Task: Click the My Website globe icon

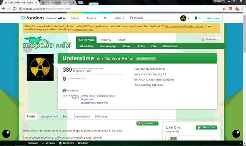Action: click(x=64, y=90)
